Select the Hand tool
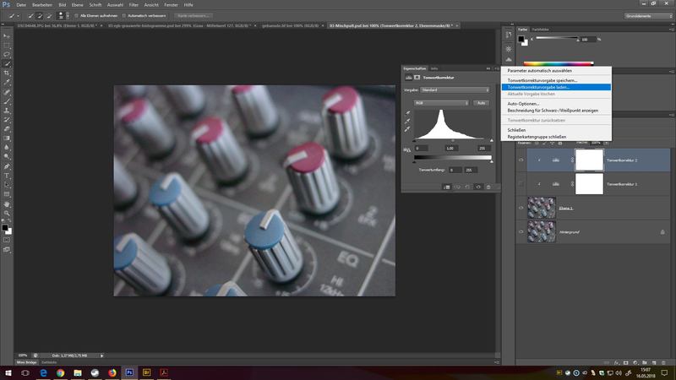This screenshot has width=676, height=380. pyautogui.click(x=8, y=204)
